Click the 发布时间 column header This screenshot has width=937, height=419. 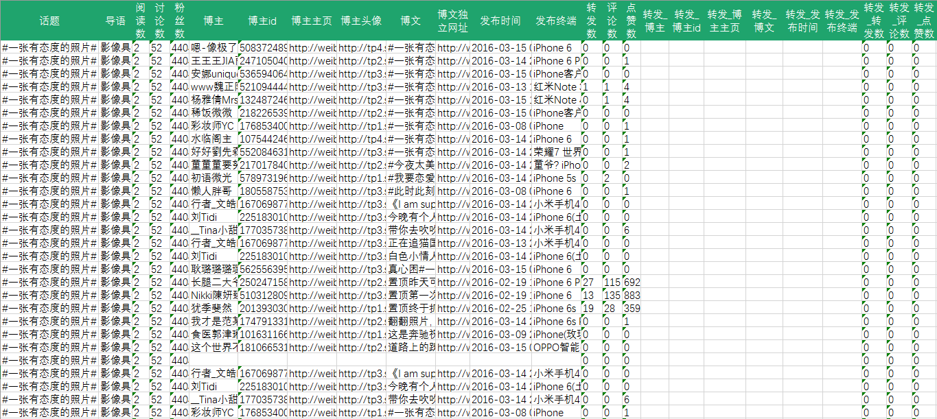[x=500, y=21]
